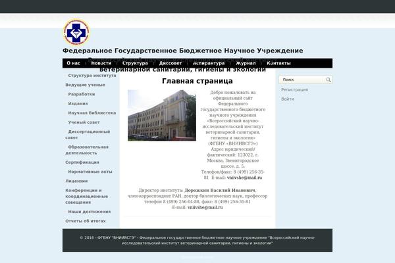
Task: Open 'Конференции и координационные совещания' link
Action: 86,197
